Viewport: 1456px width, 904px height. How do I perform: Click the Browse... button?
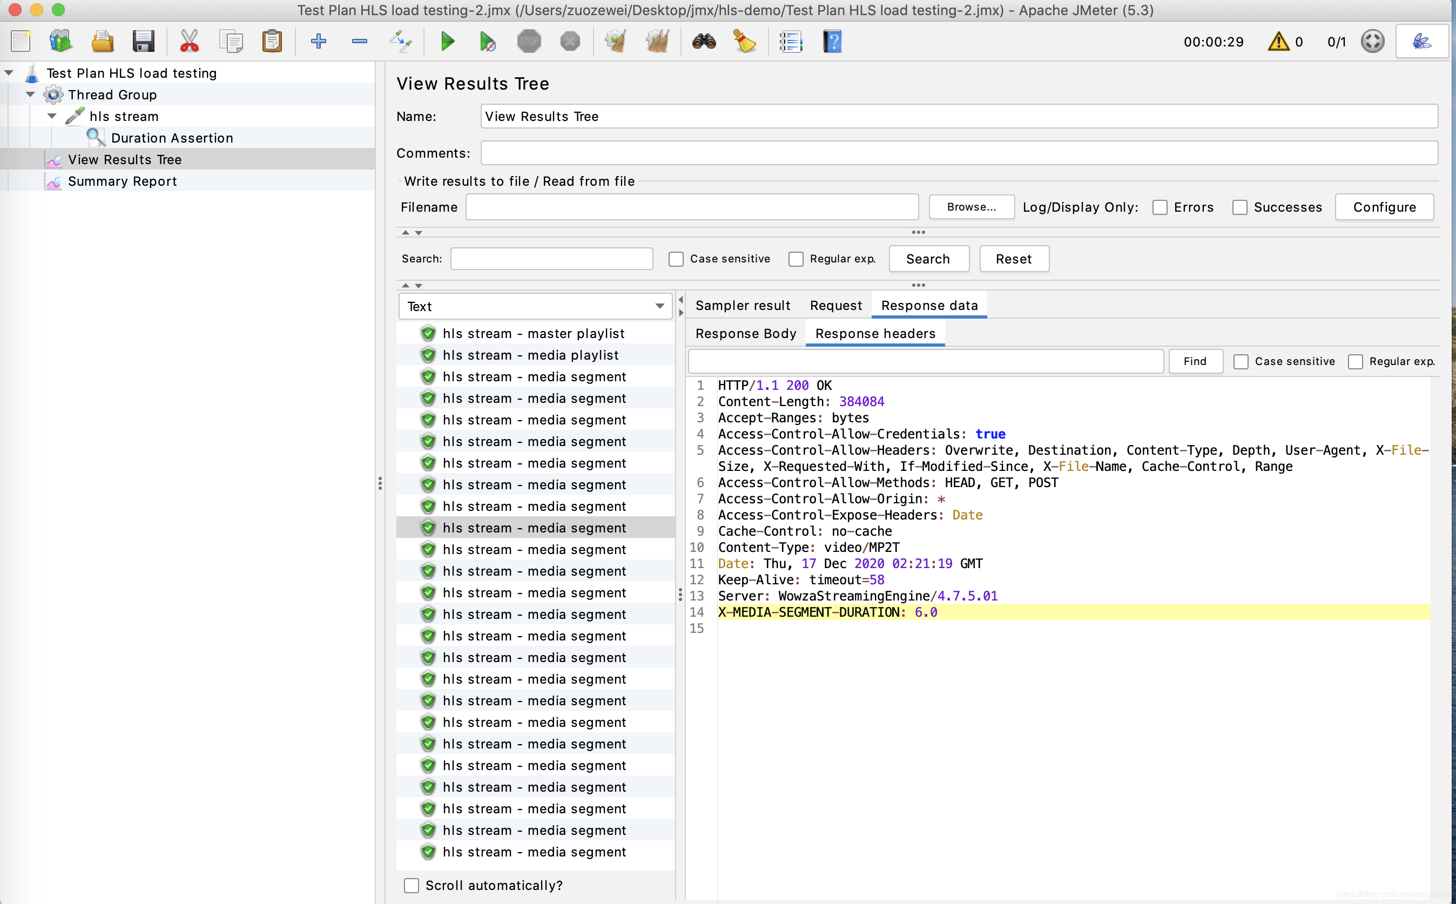pyautogui.click(x=971, y=207)
